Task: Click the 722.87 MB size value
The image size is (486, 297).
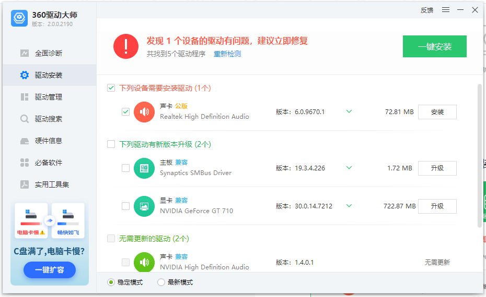Action: [399, 206]
